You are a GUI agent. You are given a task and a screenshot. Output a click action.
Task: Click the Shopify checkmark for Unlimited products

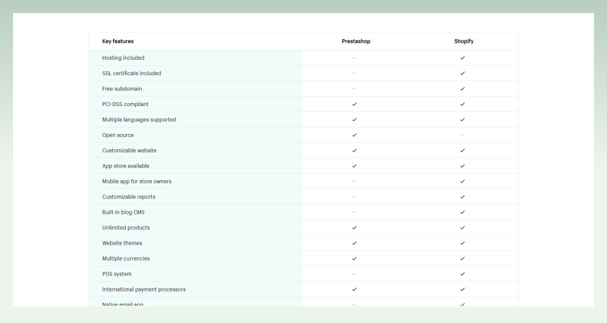click(x=462, y=228)
